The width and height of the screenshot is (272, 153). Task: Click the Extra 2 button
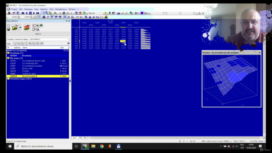point(38,34)
